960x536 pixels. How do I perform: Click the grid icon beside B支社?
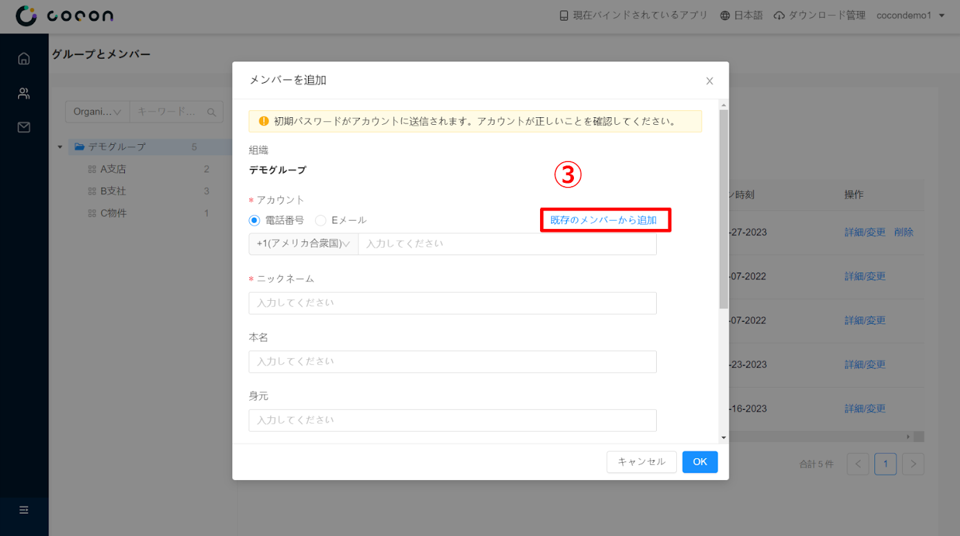coord(92,191)
